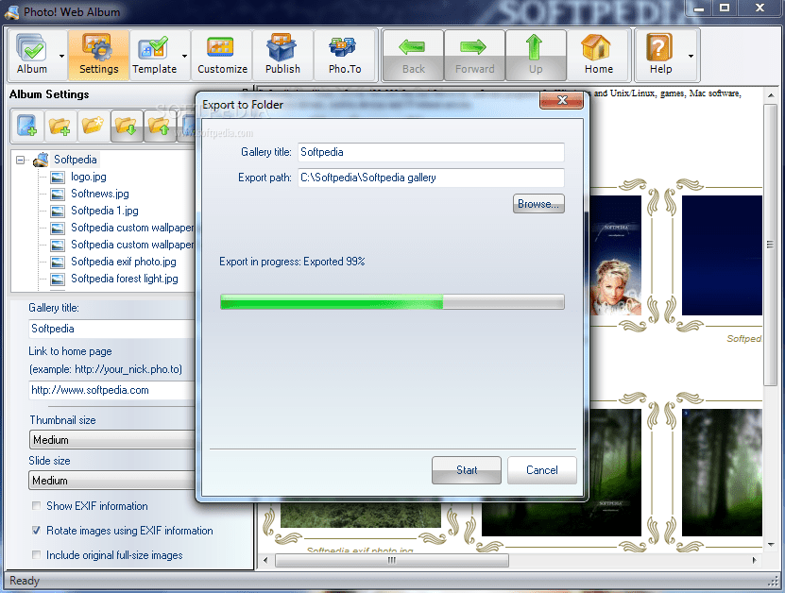Click the image icon next to logo.jpg

pyautogui.click(x=58, y=178)
